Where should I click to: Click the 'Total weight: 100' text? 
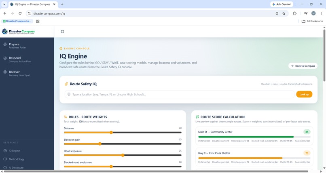tap(73, 122)
